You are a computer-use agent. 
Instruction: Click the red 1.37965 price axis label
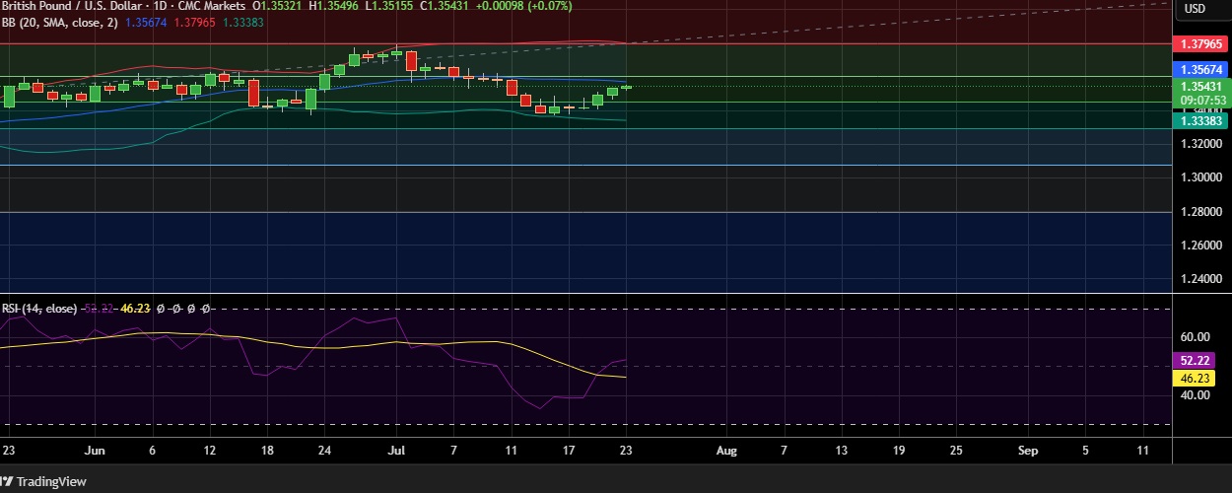pyautogui.click(x=1202, y=44)
